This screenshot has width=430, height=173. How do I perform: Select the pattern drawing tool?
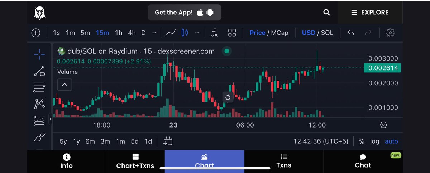coord(39,104)
